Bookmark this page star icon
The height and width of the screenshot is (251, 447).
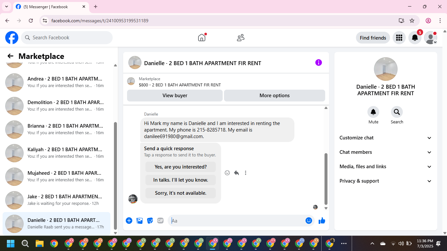(412, 21)
